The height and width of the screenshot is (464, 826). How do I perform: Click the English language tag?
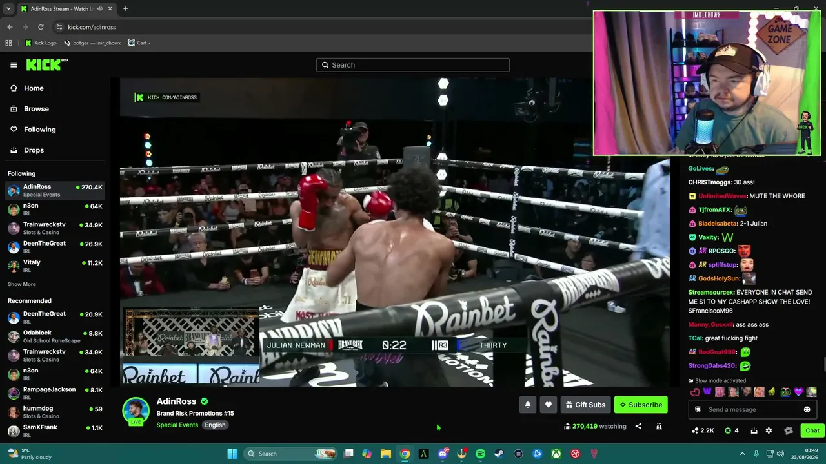215,425
